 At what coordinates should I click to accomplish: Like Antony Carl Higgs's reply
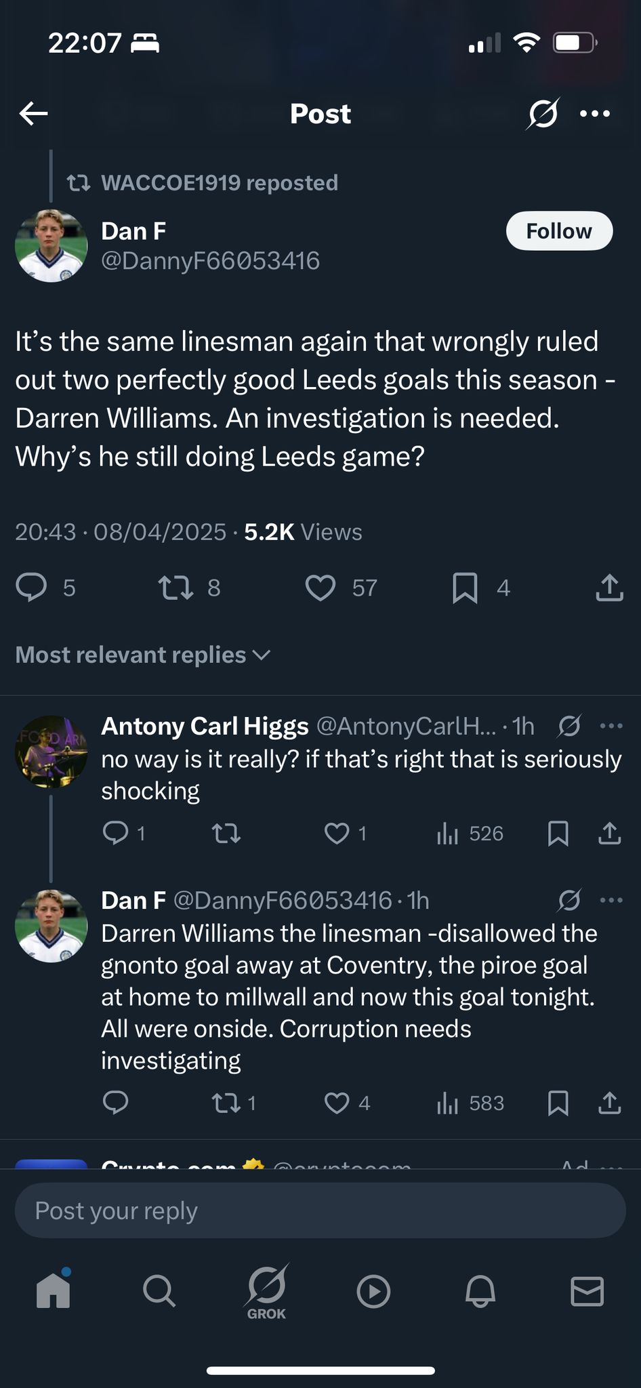coord(337,834)
